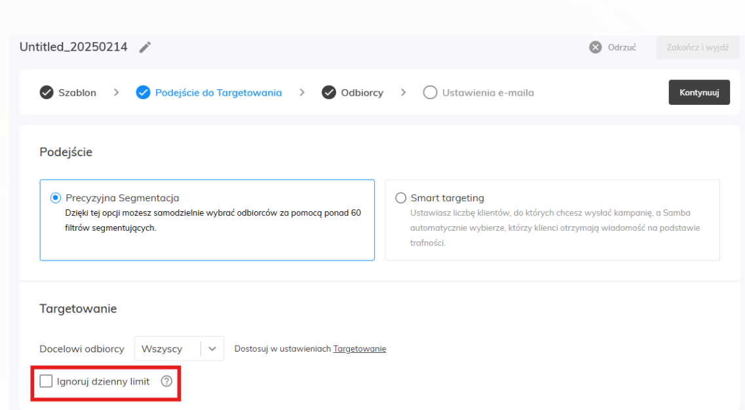This screenshot has width=745, height=410.
Task: Enable the Ignoruj dzienny limit checkbox
Action: tap(46, 381)
